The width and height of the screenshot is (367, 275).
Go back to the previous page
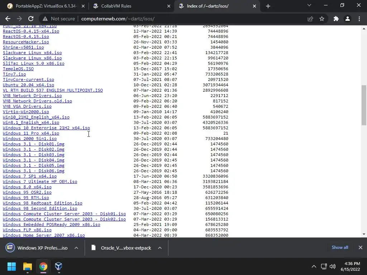(x=8, y=19)
